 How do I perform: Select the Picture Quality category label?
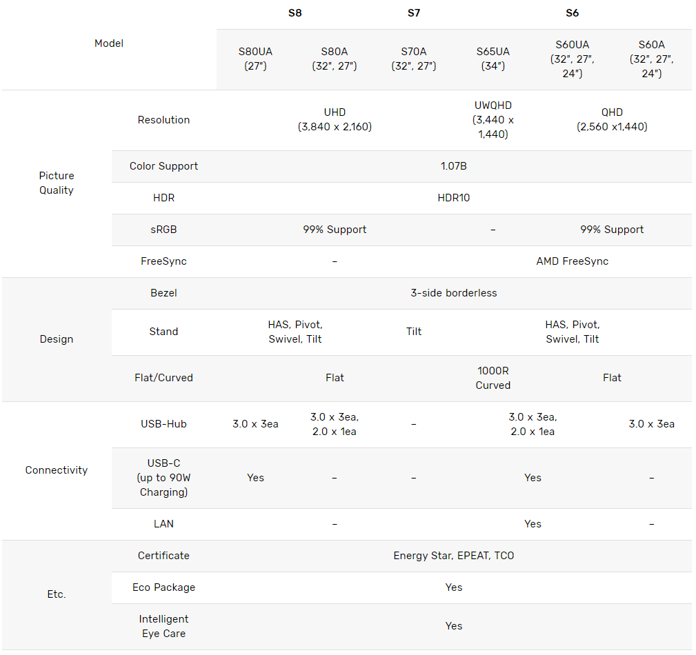(x=57, y=183)
